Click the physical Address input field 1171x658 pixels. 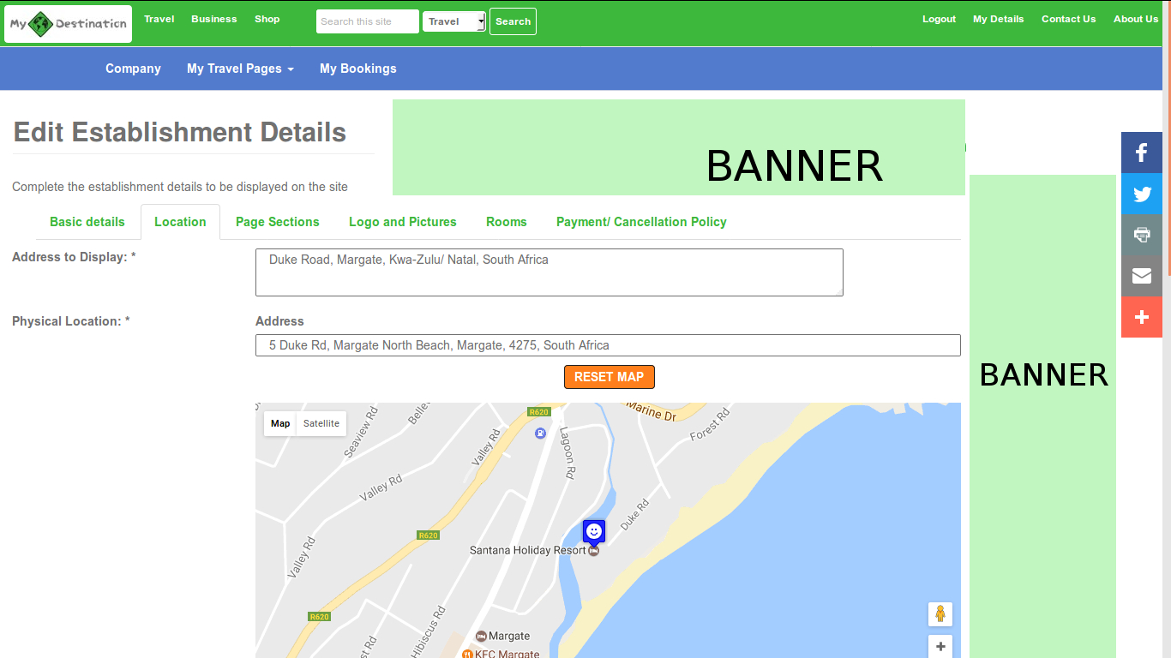point(607,345)
